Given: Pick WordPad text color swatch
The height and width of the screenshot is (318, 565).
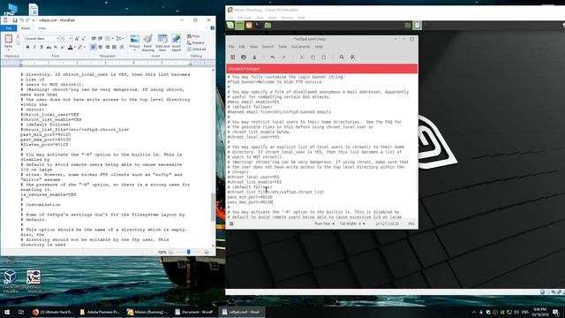Looking at the screenshot, I should tap(71, 47).
